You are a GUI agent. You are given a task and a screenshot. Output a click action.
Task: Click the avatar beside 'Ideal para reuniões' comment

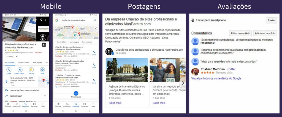(x=195, y=61)
